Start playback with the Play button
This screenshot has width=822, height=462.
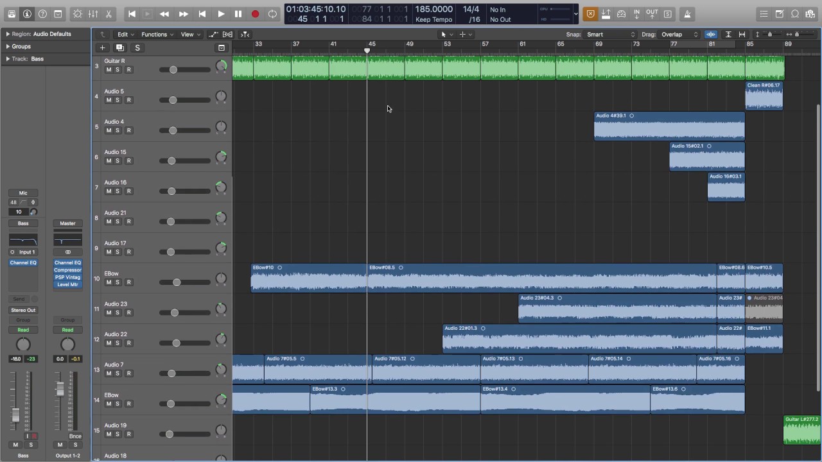pyautogui.click(x=221, y=14)
